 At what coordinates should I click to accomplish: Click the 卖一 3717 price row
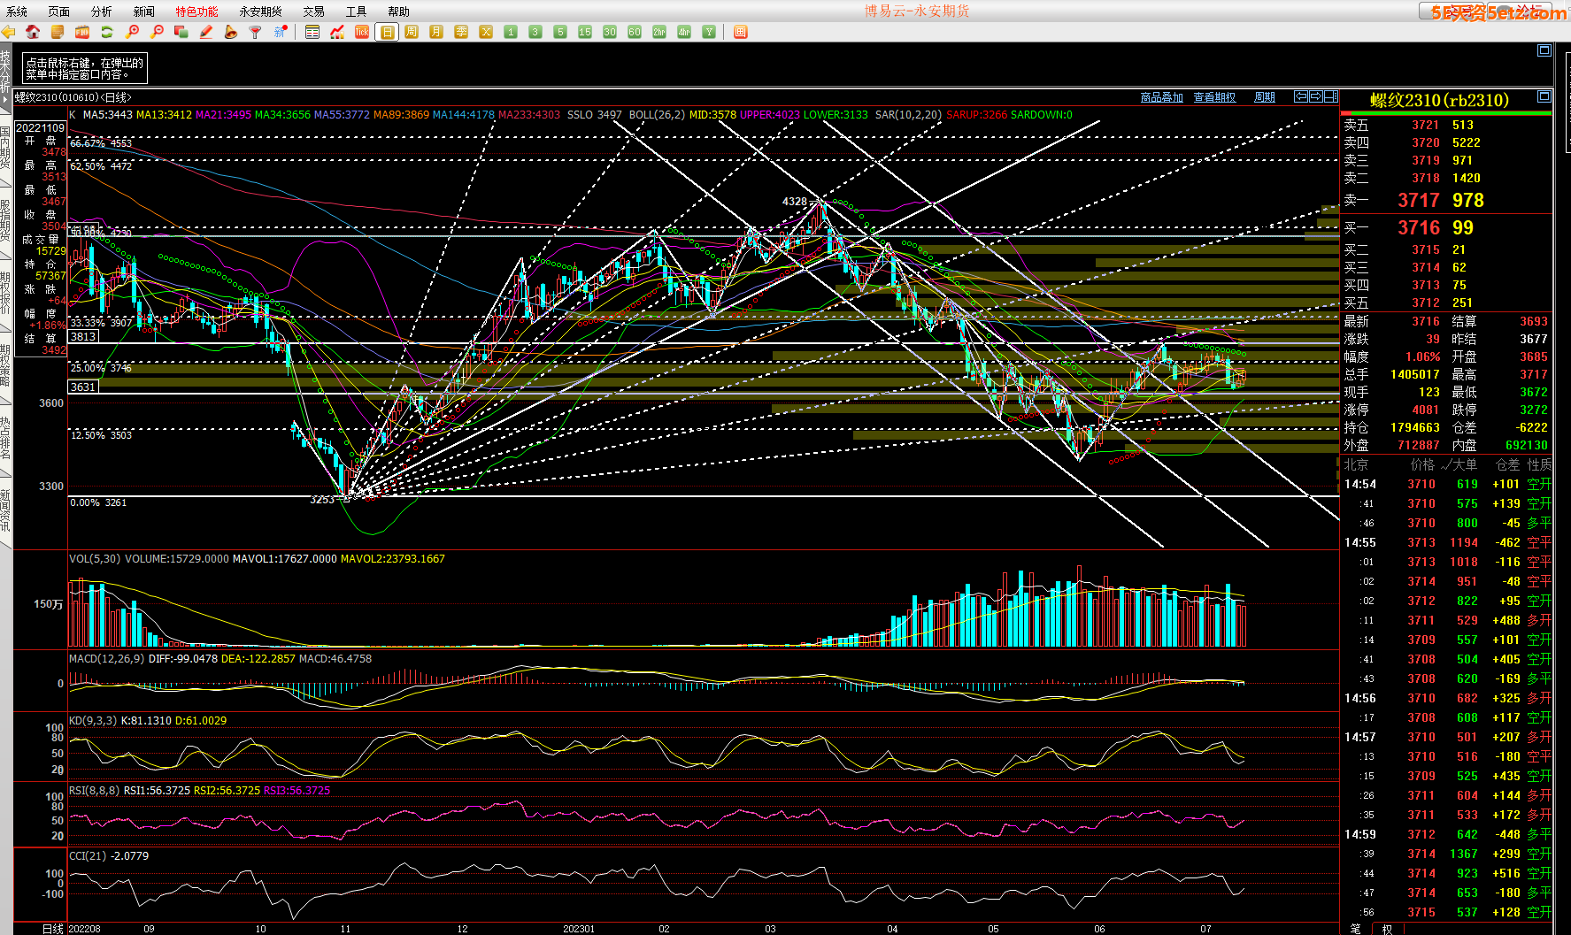(1445, 201)
